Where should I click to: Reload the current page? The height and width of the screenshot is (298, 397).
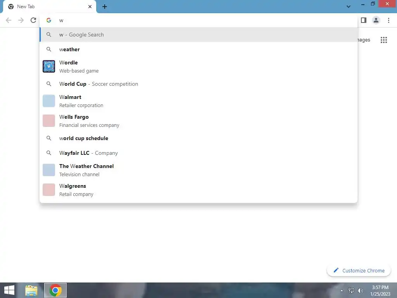(x=33, y=20)
